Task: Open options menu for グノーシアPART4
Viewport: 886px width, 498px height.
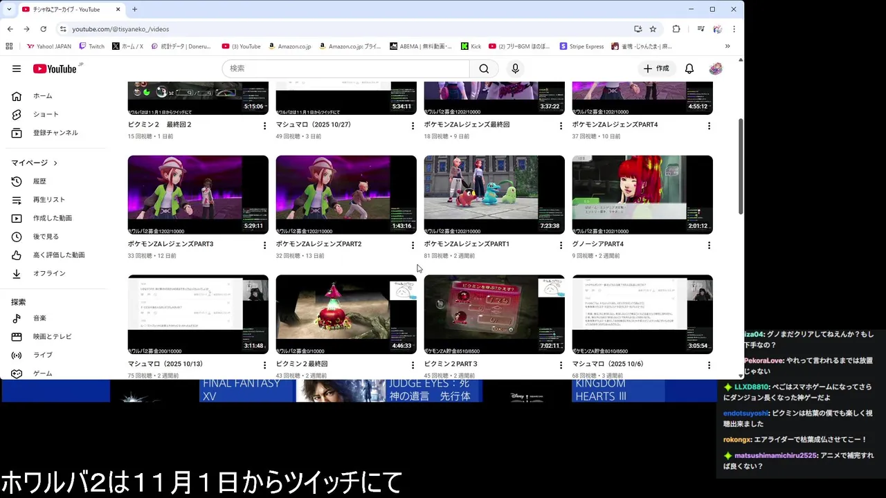Action: [x=709, y=246]
